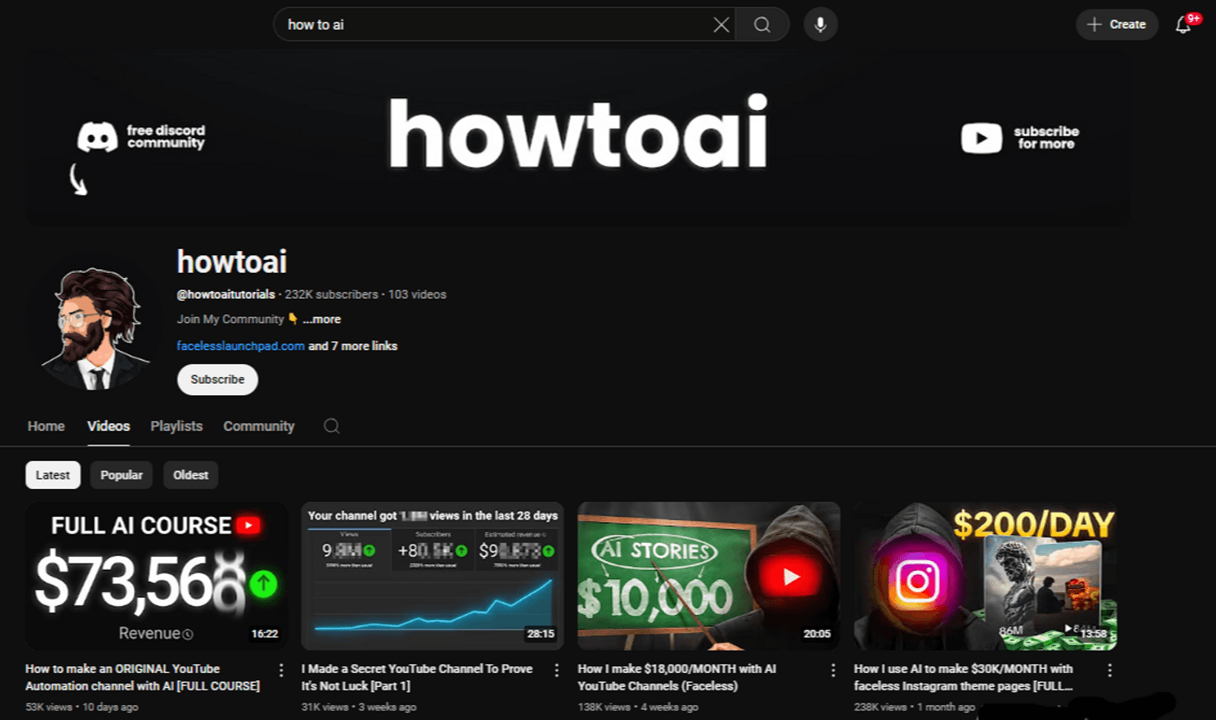Click the search magnifier icon
The width and height of the screenshot is (1216, 720).
[761, 24]
